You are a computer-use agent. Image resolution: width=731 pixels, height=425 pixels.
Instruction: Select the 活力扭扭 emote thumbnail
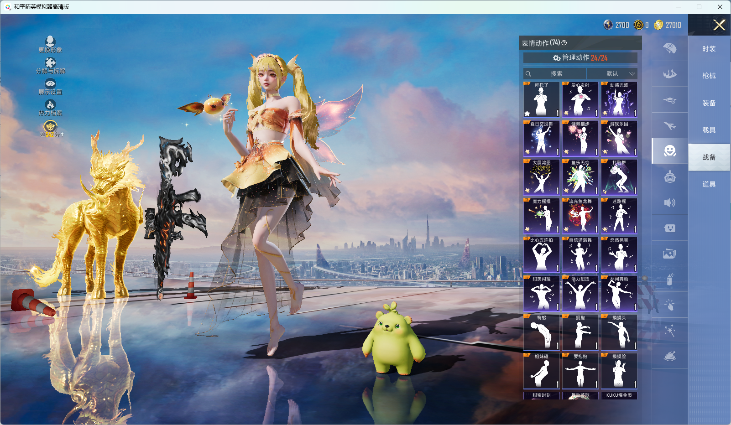(x=580, y=293)
